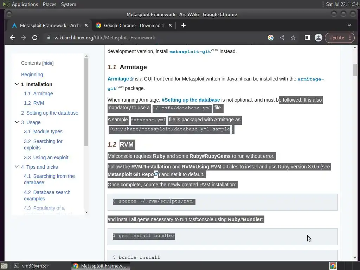Open the vm3@vm3 terminal taskbar item
The image size is (360, 270).
click(x=32, y=266)
